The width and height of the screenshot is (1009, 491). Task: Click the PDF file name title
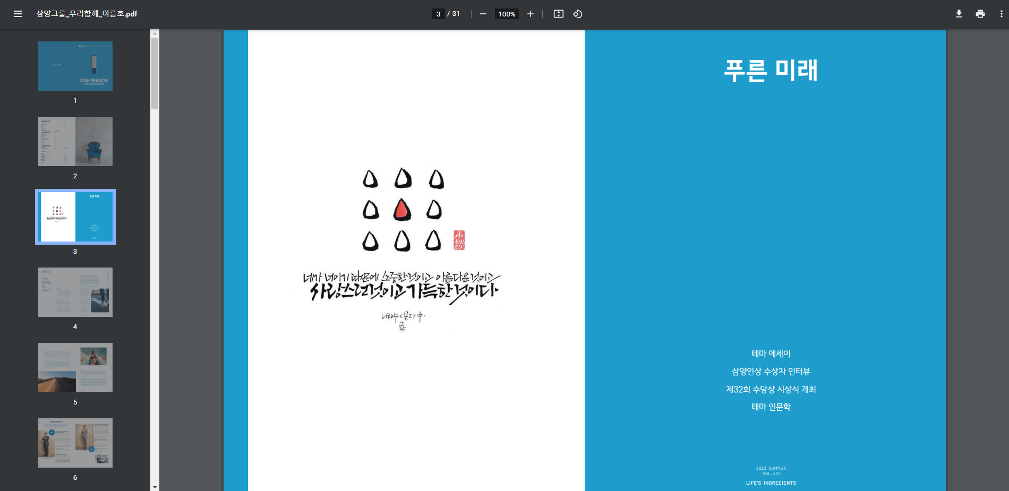click(x=87, y=14)
